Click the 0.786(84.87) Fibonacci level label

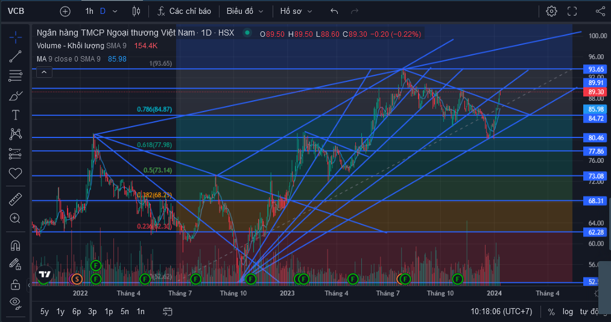154,109
